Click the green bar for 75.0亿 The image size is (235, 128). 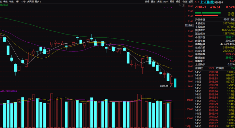click(208, 13)
